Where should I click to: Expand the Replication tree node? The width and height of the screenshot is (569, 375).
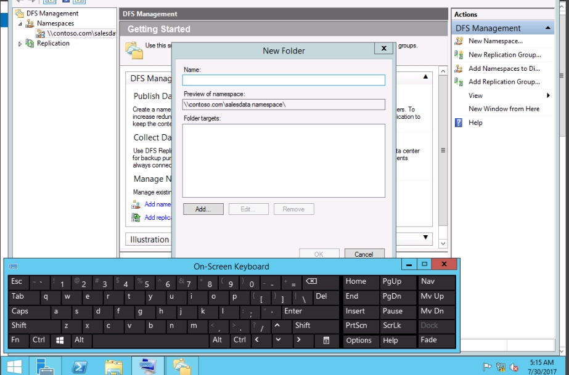(x=20, y=44)
